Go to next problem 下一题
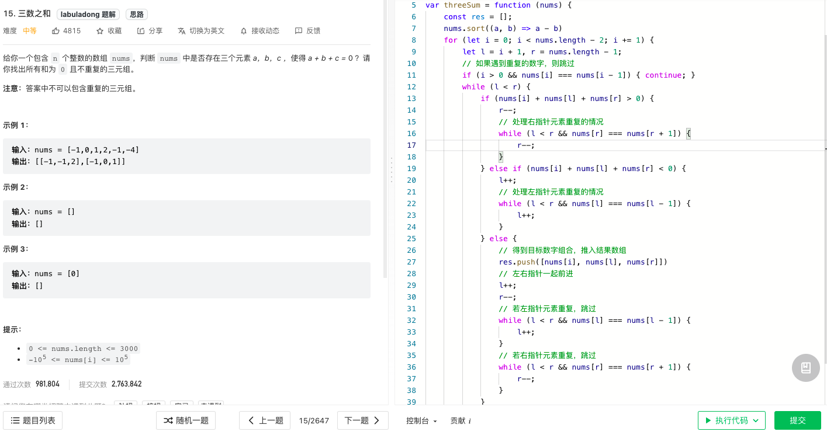The image size is (827, 435). (363, 420)
